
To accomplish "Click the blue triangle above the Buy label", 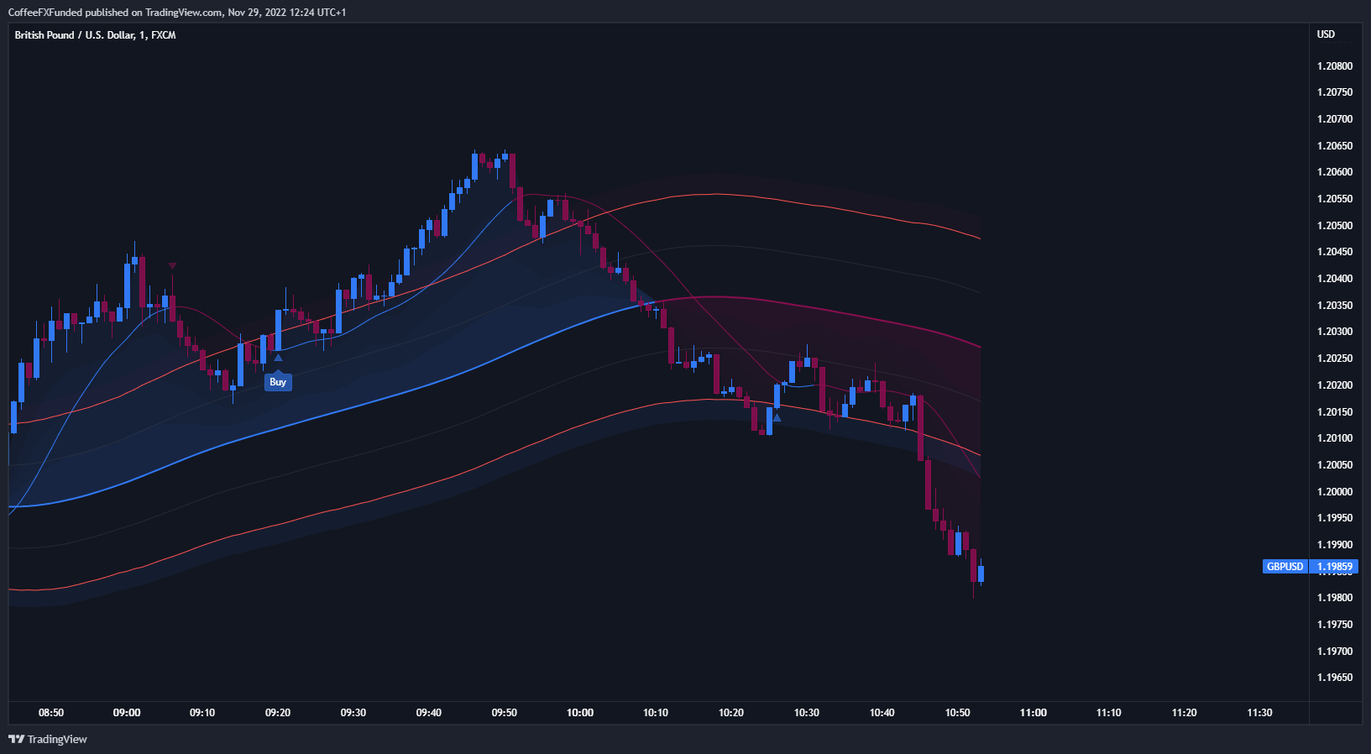I will pos(278,359).
